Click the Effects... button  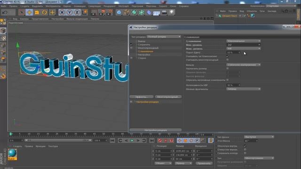click(142, 97)
